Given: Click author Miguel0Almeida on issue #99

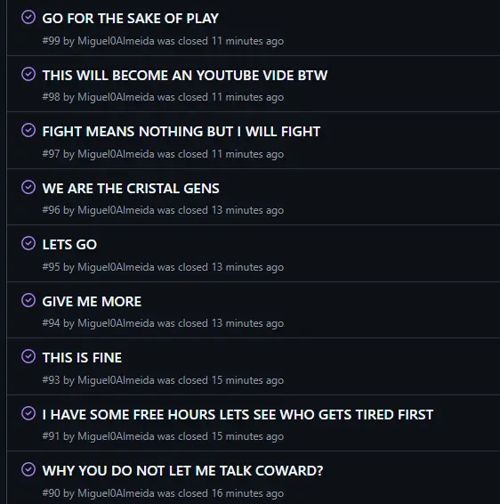Looking at the screenshot, I should (x=116, y=41).
